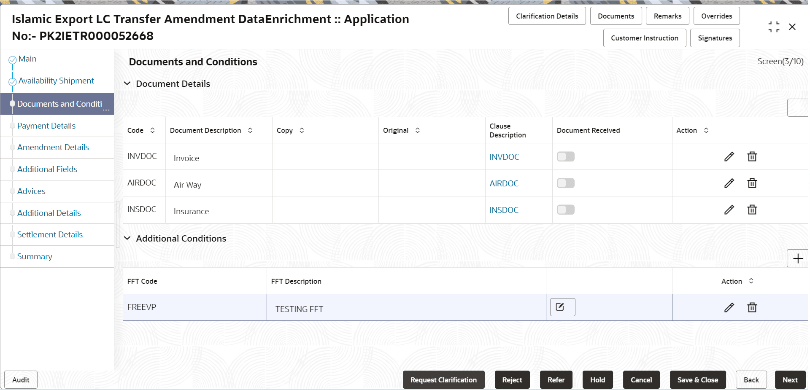Switch to Payment Details in sidebar
The image size is (810, 390).
pos(46,126)
